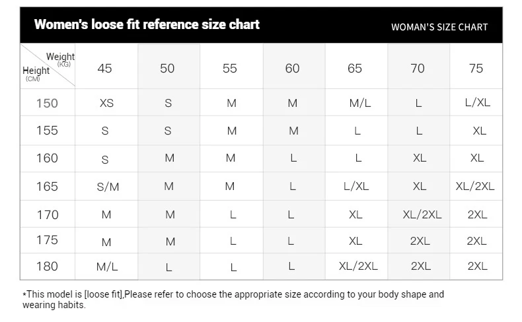Image resolution: width=522 pixels, height=322 pixels.
Task: Select the 75 kg weight column header
Action: click(x=476, y=68)
